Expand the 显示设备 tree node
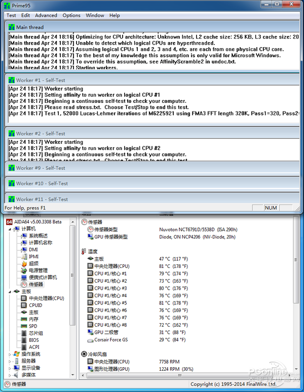The image size is (304, 392). click(10, 368)
